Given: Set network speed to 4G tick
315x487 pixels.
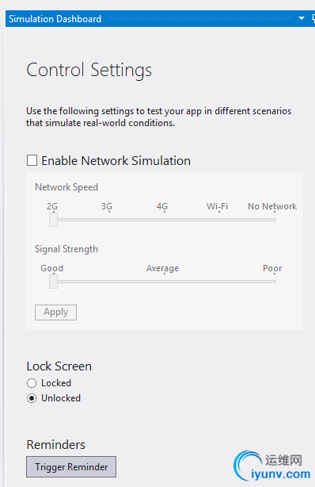Looking at the screenshot, I should (165, 220).
